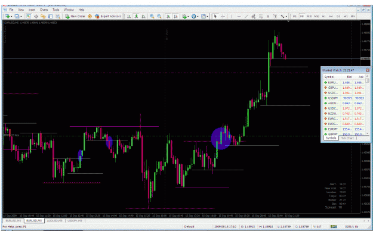Close the Market Watch panel
Viewport: 373px width, 231px height.
(x=368, y=70)
